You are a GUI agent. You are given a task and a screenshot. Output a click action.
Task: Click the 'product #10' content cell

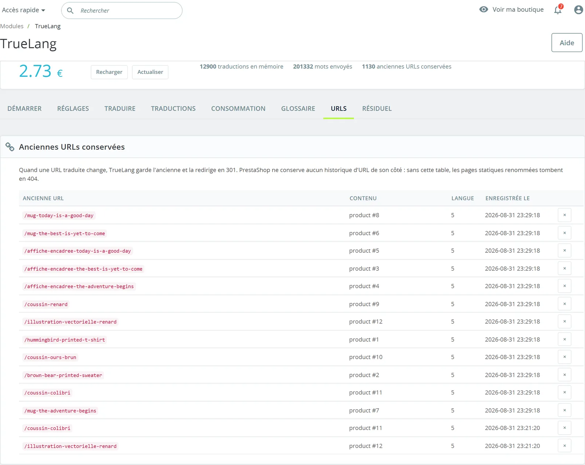pos(366,357)
